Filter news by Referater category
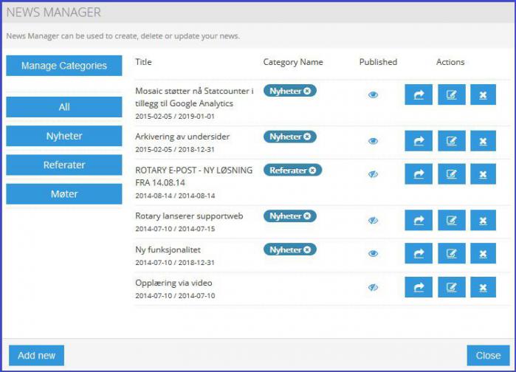 tap(64, 165)
